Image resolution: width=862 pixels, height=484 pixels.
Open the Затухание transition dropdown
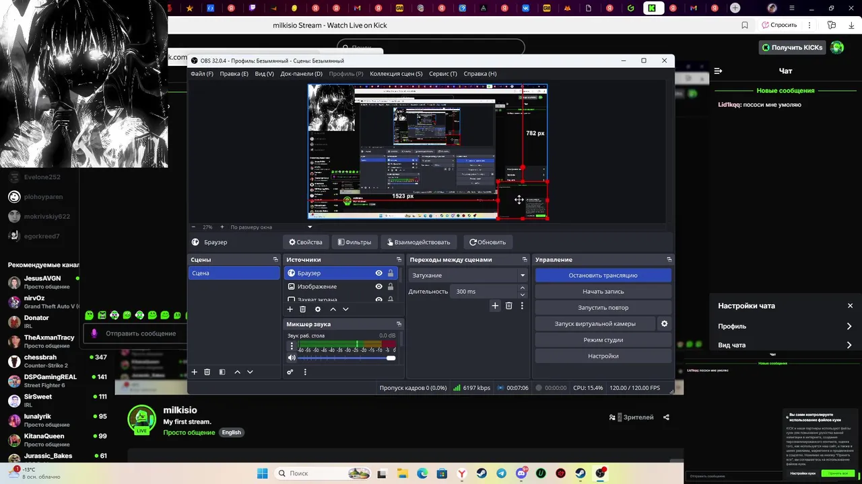point(467,275)
